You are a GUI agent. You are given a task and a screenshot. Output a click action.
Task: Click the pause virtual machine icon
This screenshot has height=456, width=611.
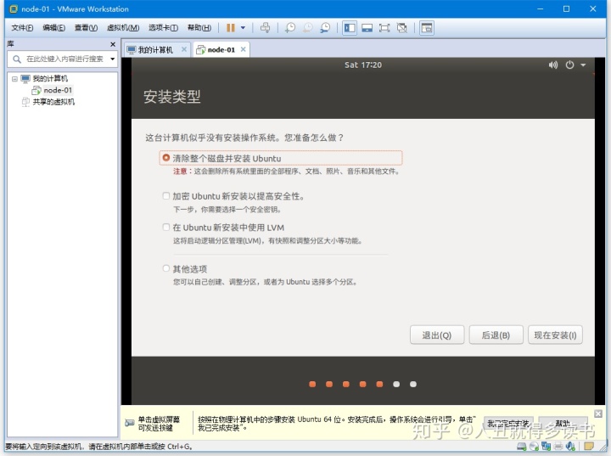[x=231, y=28]
